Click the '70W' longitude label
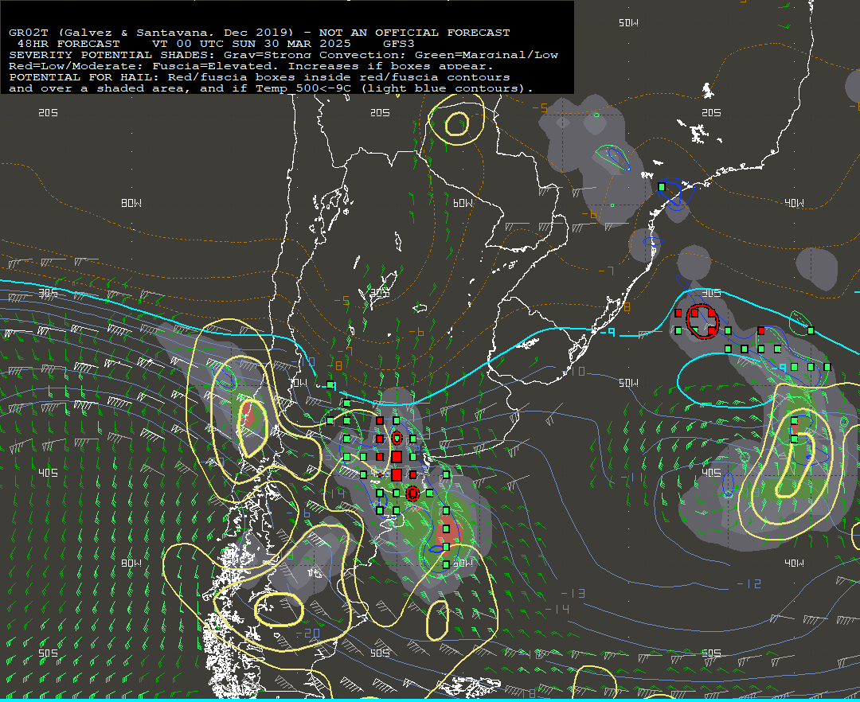This screenshot has width=860, height=702. 299,383
